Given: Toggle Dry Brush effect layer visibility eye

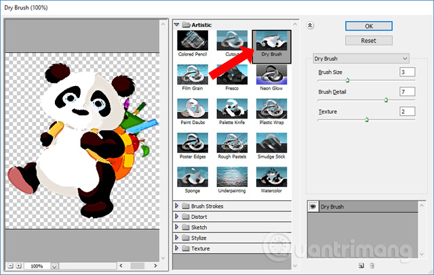Looking at the screenshot, I should point(313,207).
